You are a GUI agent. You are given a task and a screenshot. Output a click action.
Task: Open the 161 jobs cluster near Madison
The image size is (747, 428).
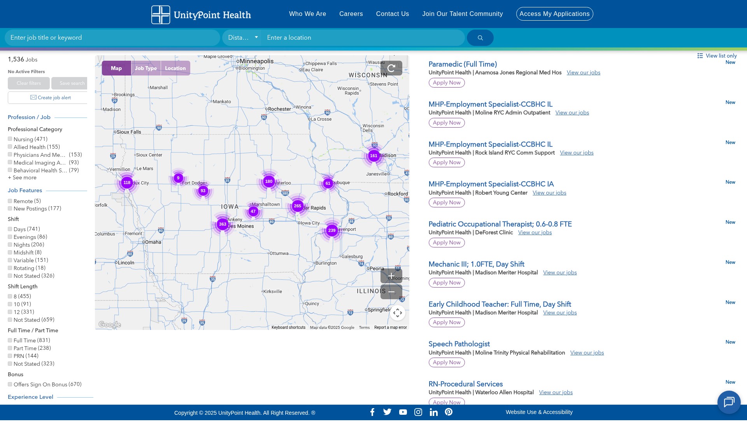click(x=374, y=156)
